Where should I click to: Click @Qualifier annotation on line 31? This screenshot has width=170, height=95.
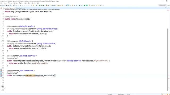point(61,61)
